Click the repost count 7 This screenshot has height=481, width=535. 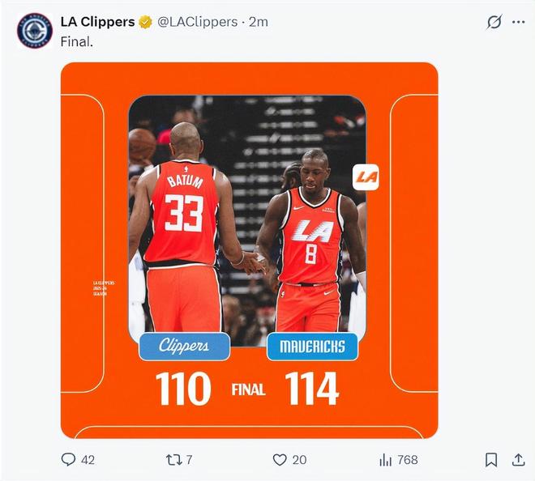pyautogui.click(x=189, y=460)
